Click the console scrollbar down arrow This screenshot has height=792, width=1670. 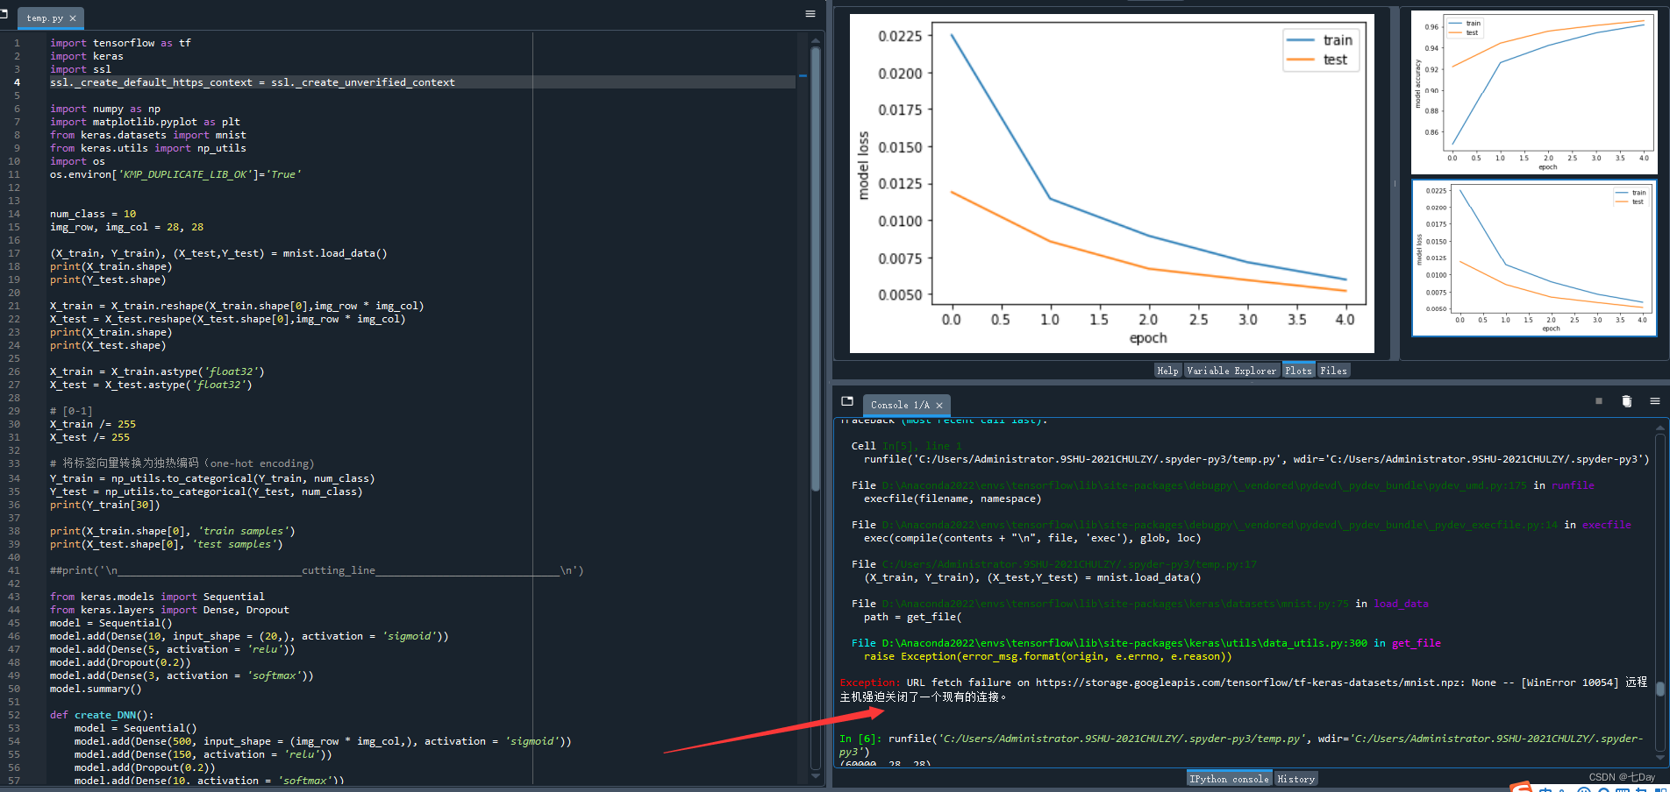click(1660, 759)
